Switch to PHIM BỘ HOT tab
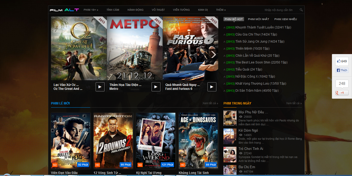 pyautogui.click(x=234, y=19)
